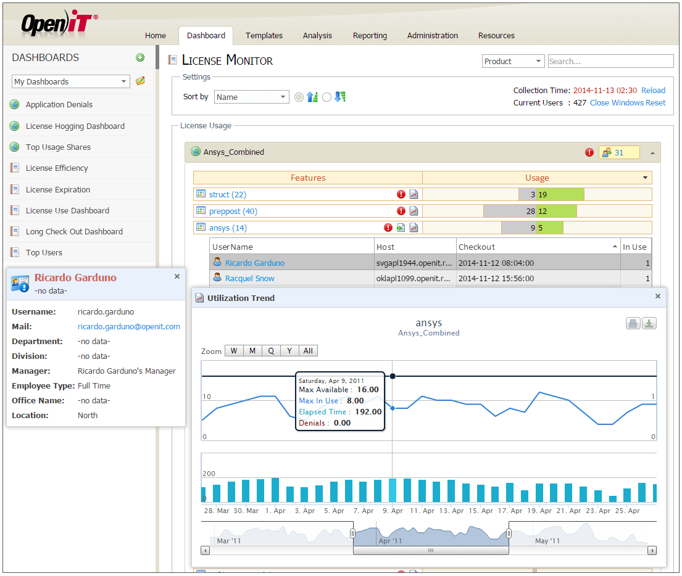
Task: Click the export icon in ansys row
Action: pos(401,228)
